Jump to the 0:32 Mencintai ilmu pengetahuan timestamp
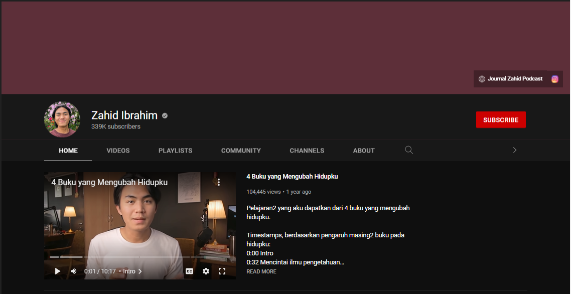The width and height of the screenshot is (571, 294). click(295, 262)
